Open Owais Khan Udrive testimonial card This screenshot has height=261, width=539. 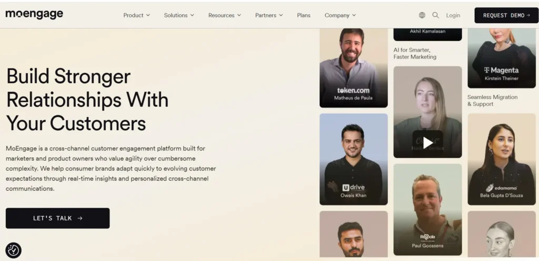point(353,159)
